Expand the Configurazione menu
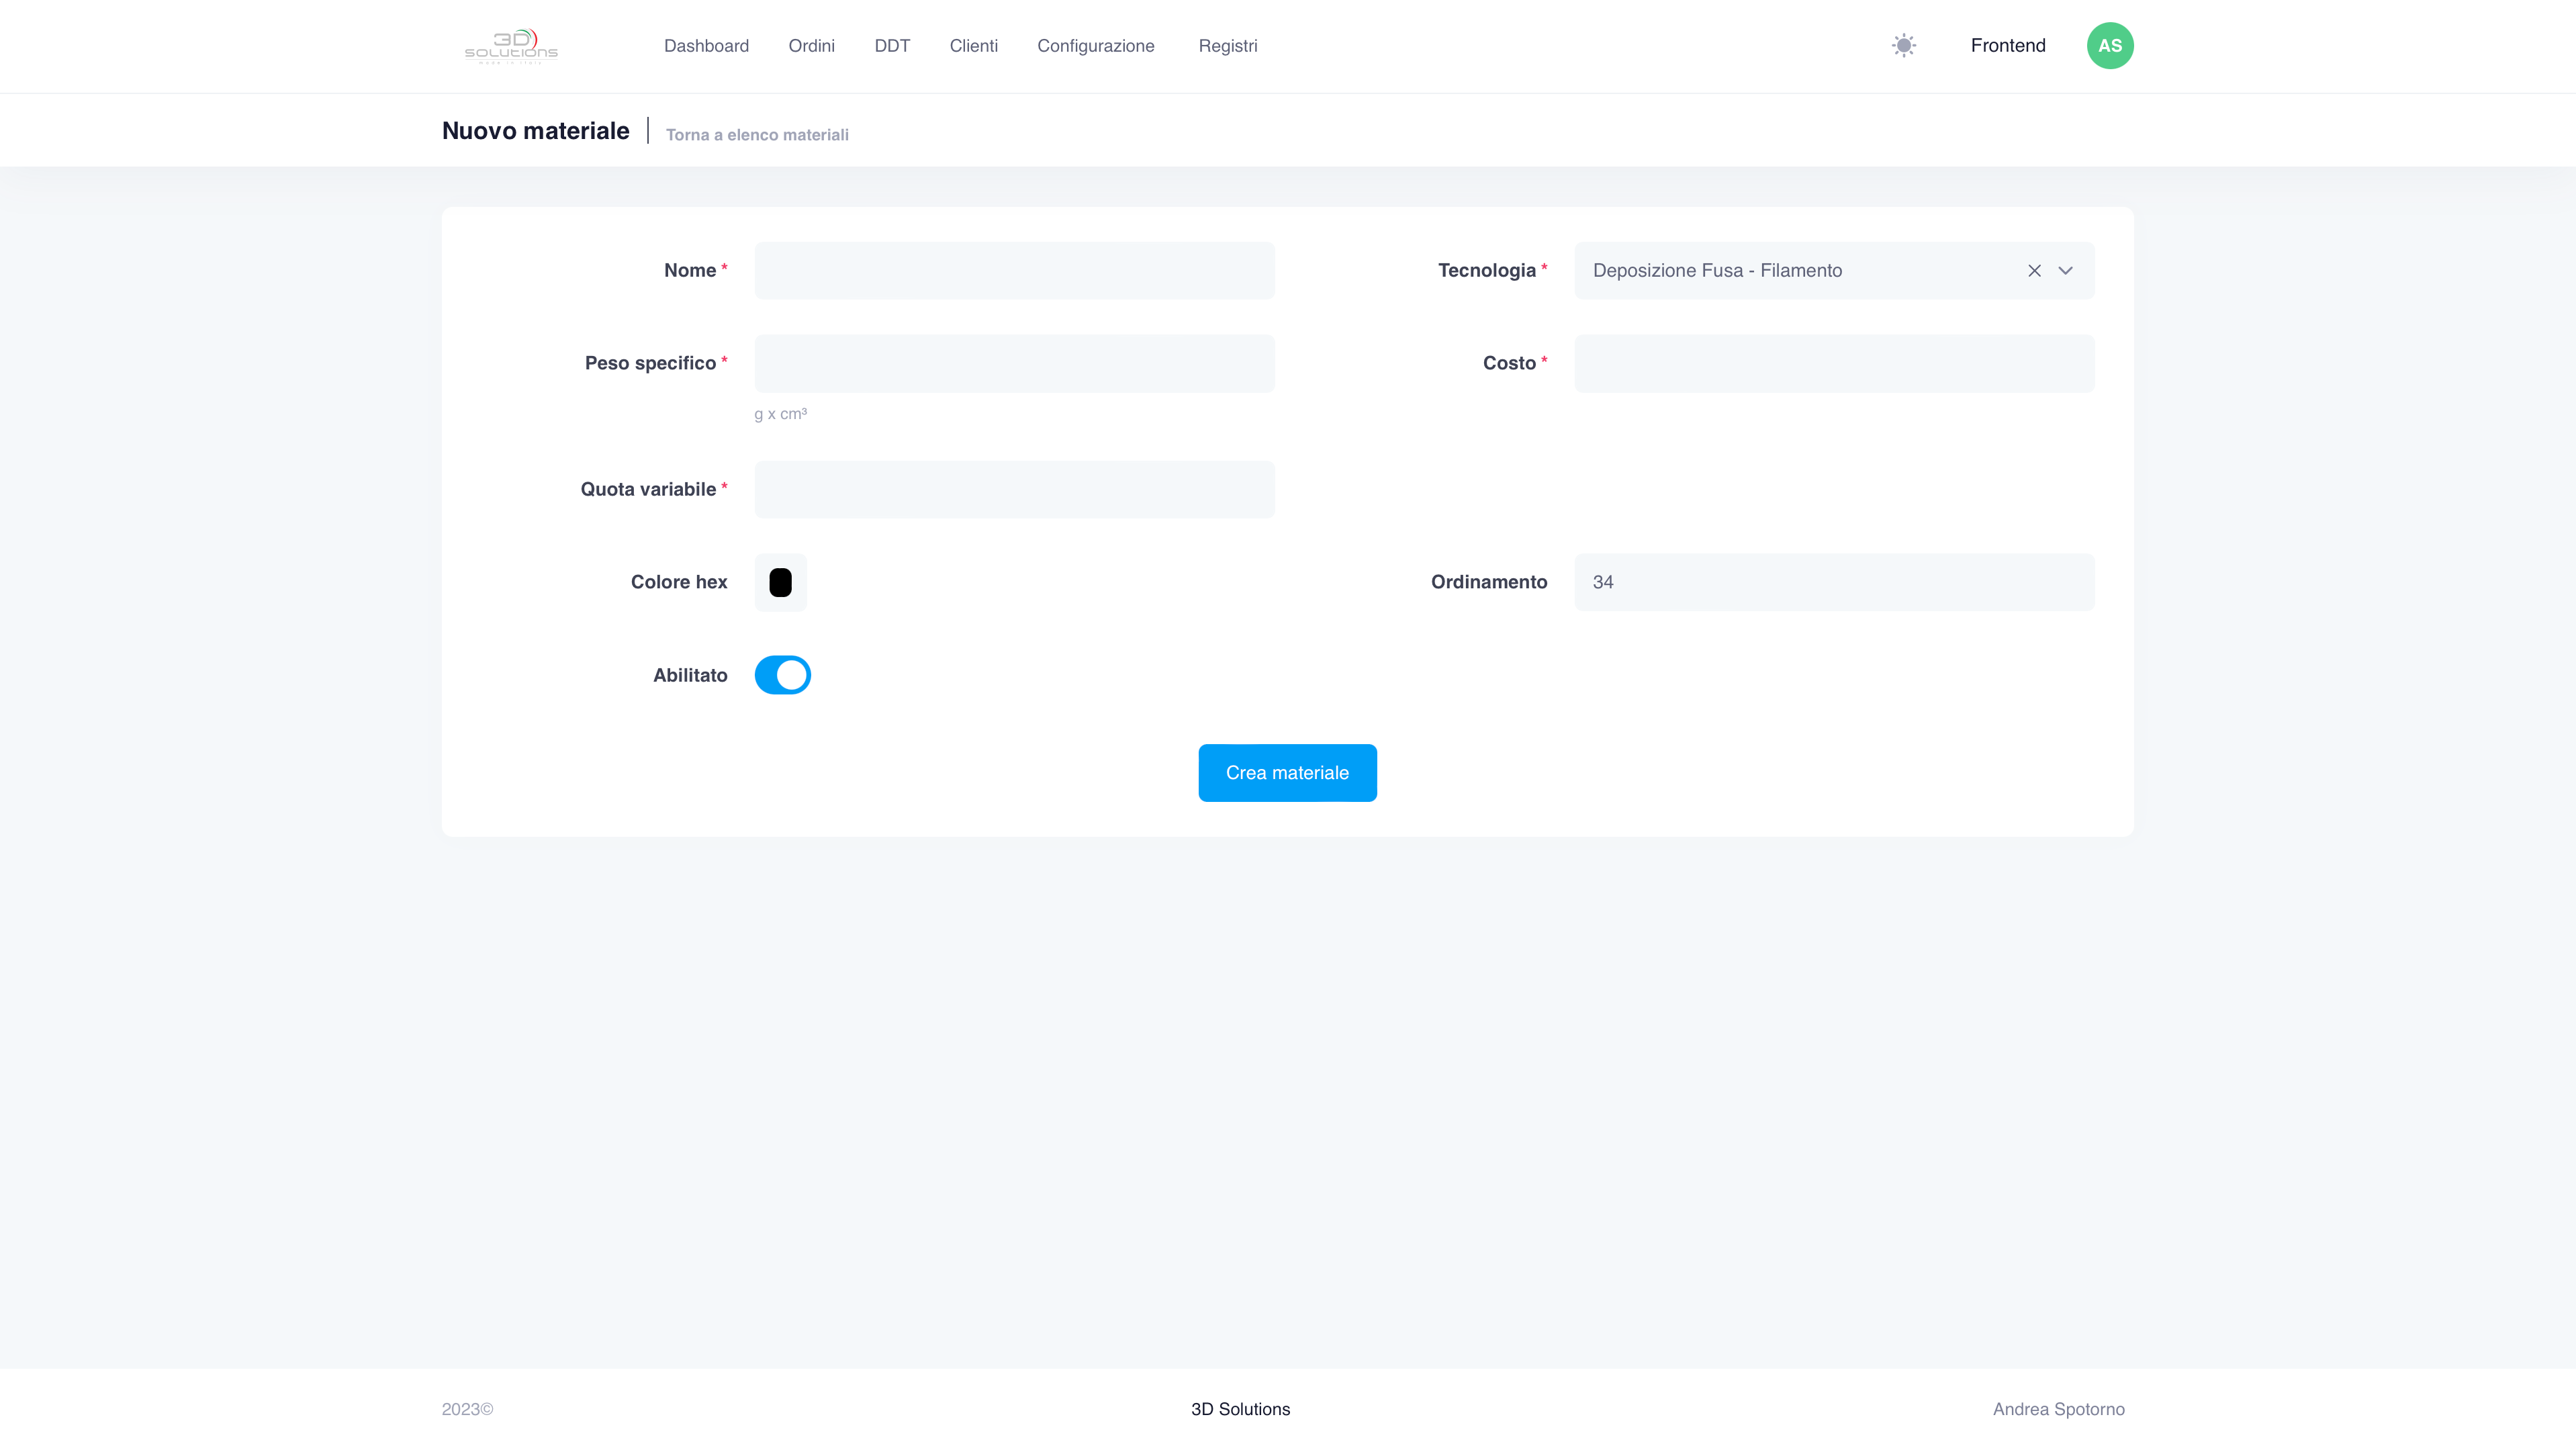The width and height of the screenshot is (2576, 1448). pos(1095,46)
